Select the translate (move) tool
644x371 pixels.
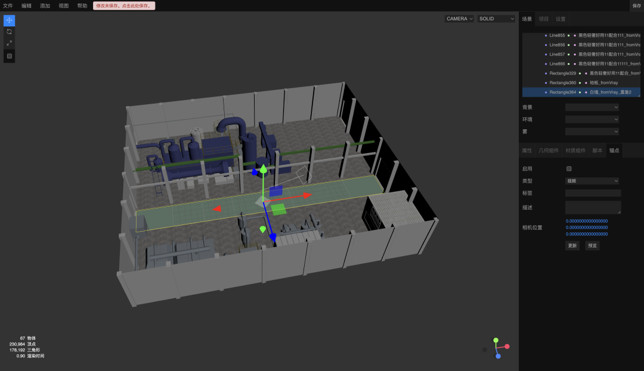click(x=9, y=20)
